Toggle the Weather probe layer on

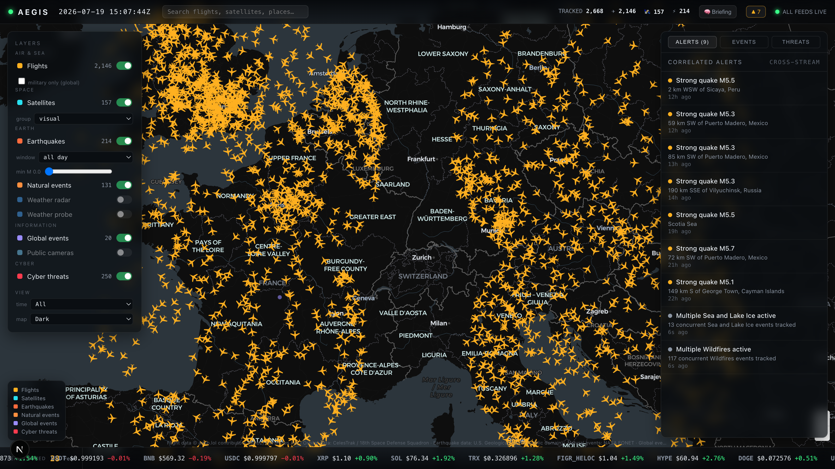124,214
